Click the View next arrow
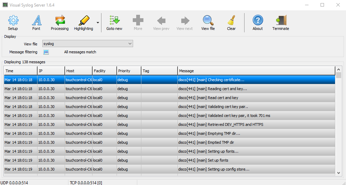Viewport: 346px width, 185px height. (185, 21)
